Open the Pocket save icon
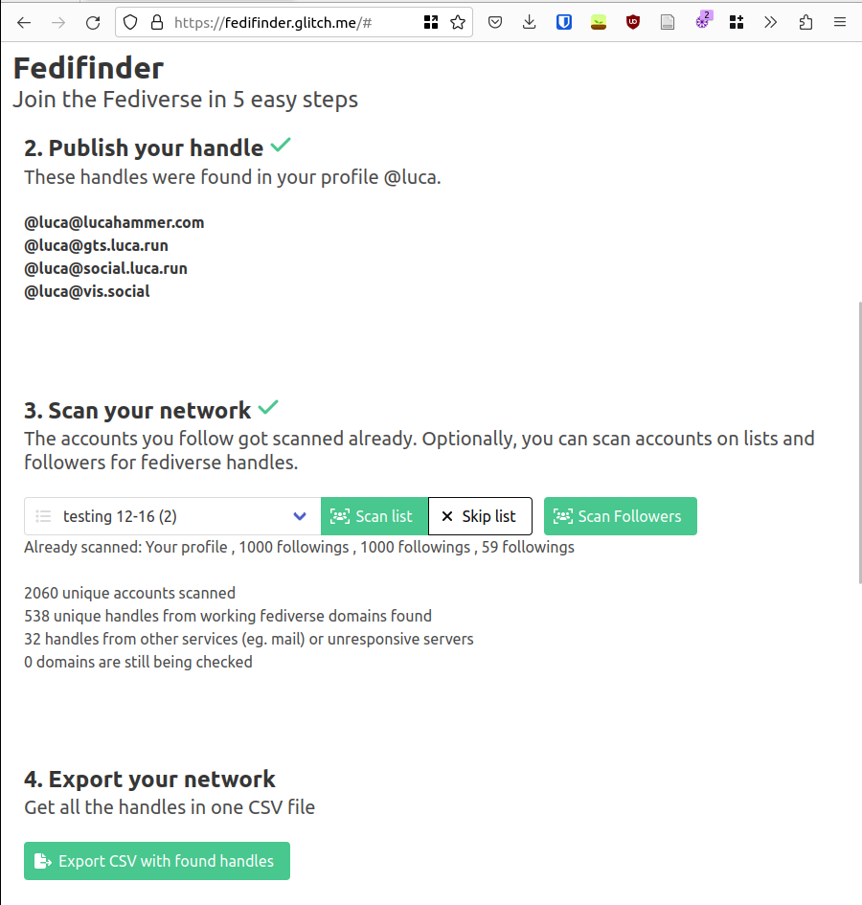This screenshot has width=862, height=905. (495, 23)
